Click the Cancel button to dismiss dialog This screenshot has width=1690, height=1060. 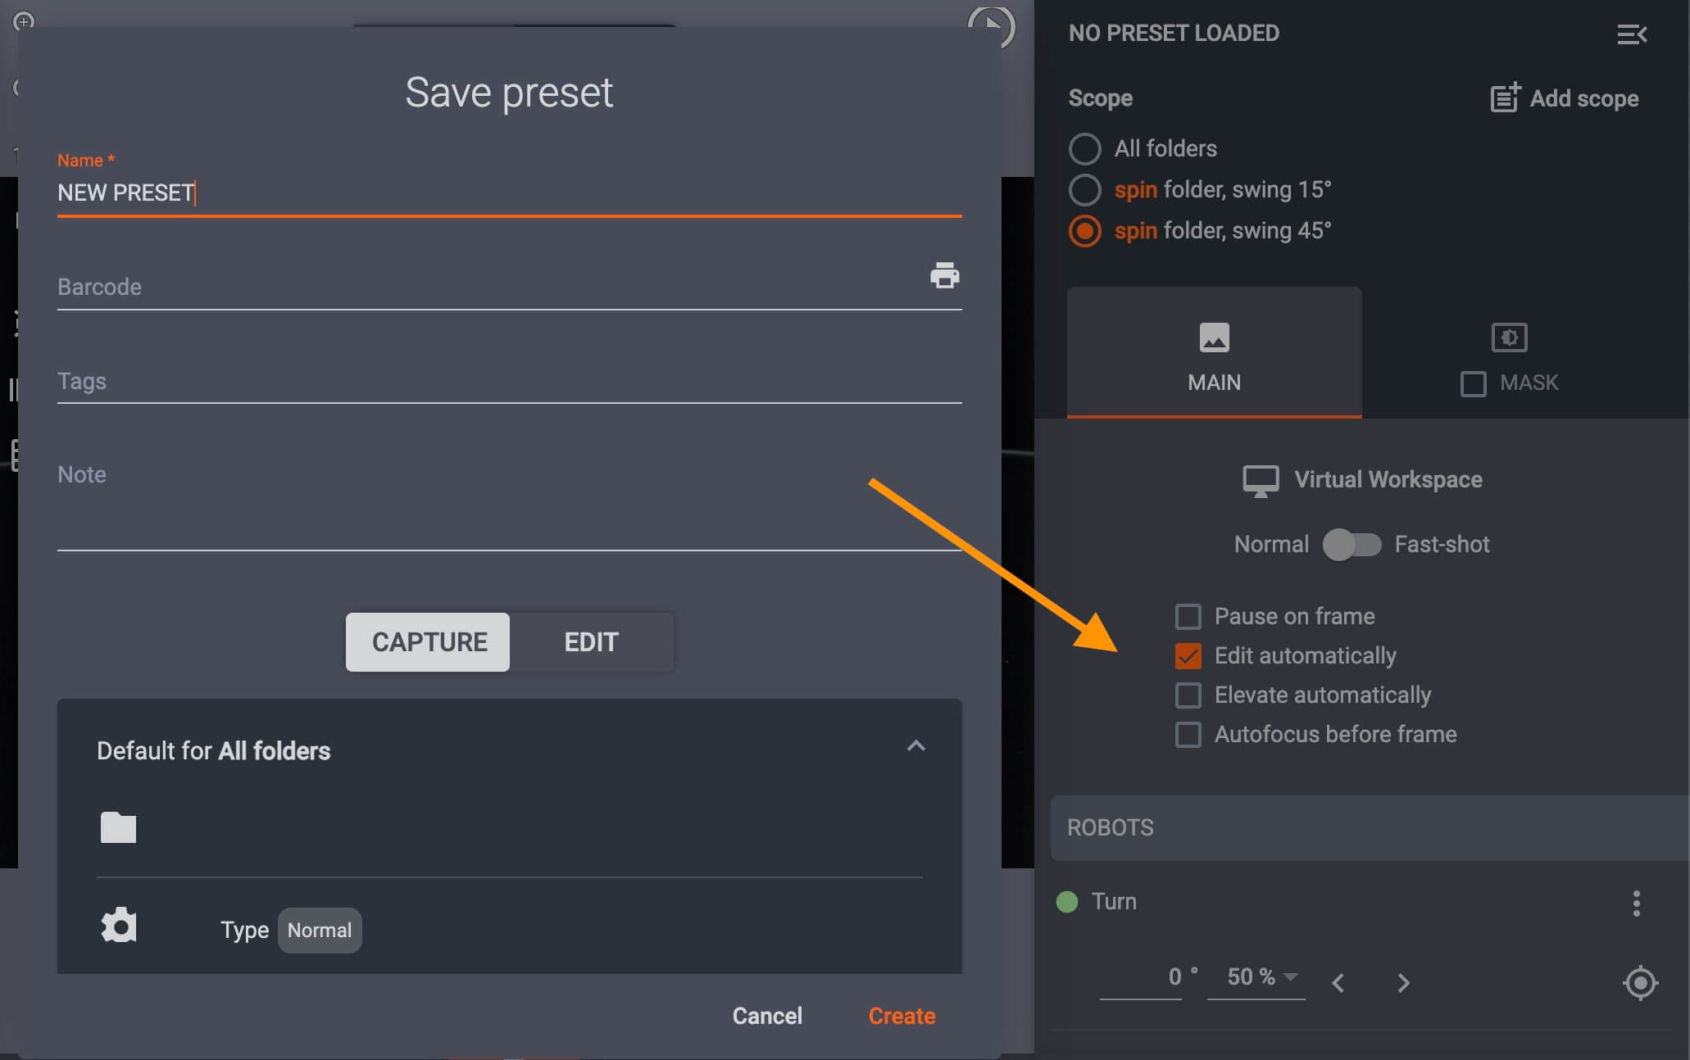[x=767, y=1013]
